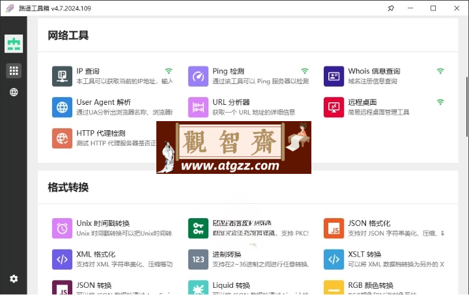Open the 远程桌面 remote desktop icon
Screen dimensions: 469x295
tap(334, 107)
